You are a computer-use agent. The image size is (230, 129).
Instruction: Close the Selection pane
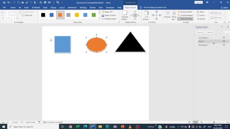(228, 27)
